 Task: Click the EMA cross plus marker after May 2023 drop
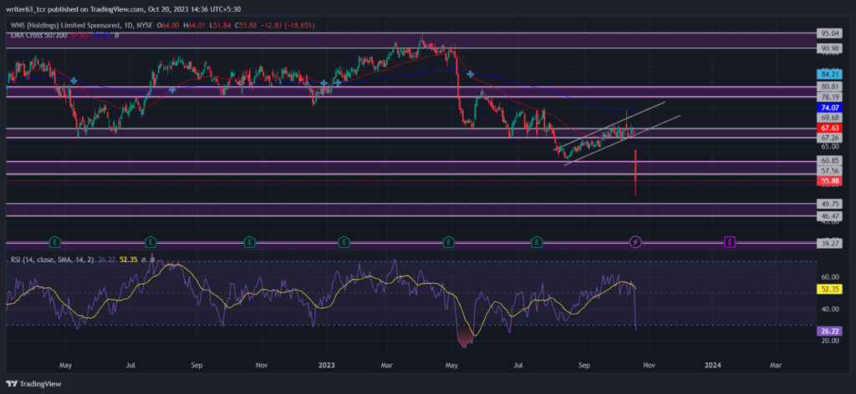click(470, 74)
